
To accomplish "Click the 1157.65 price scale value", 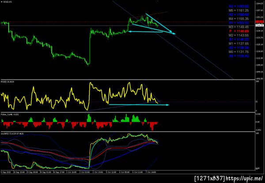I will click(x=260, y=10).
